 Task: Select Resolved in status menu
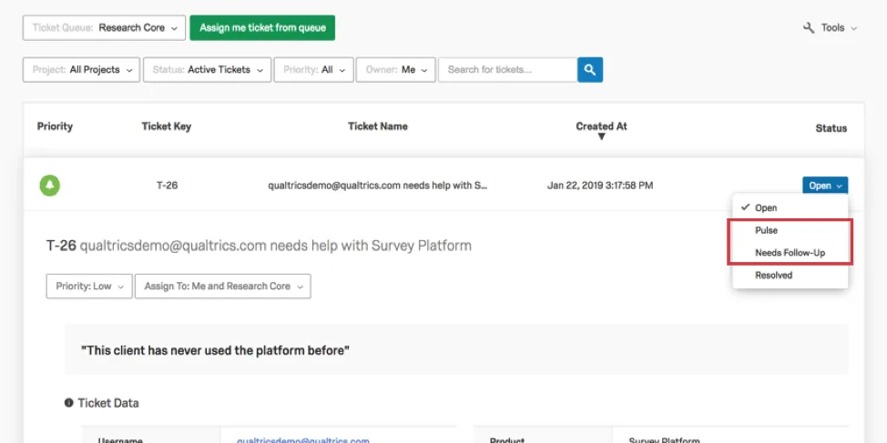pos(774,275)
